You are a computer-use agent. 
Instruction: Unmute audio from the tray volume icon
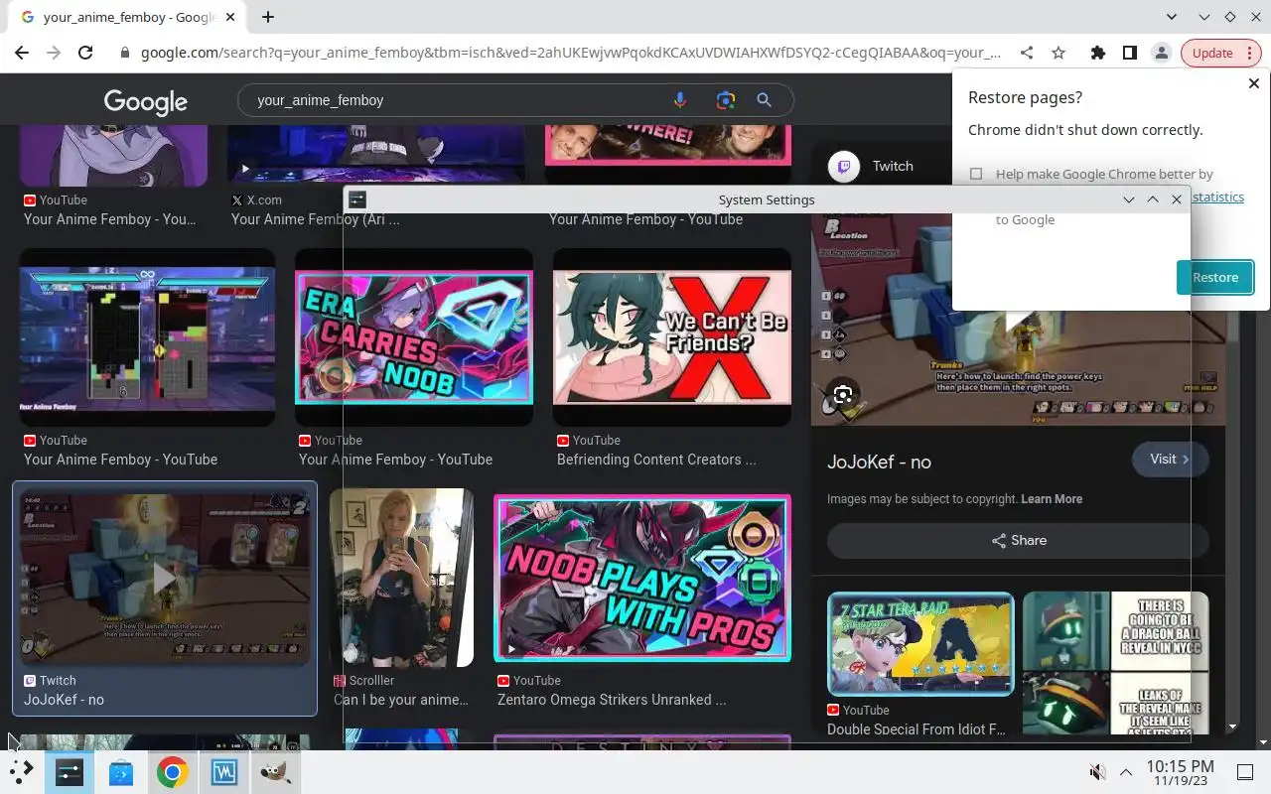coord(1097,772)
